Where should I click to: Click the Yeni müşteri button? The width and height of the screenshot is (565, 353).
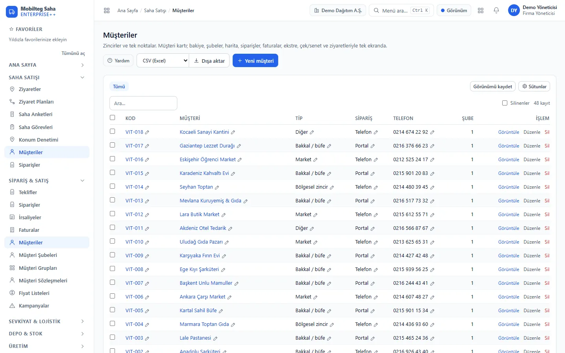tap(255, 61)
